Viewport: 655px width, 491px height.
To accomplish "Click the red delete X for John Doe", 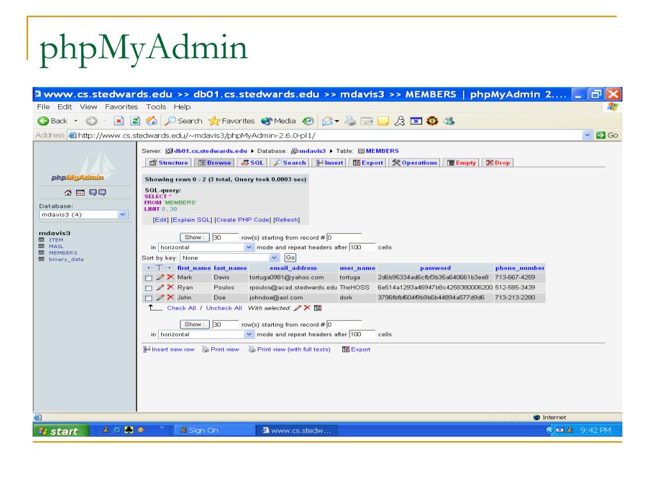I will pos(170,297).
